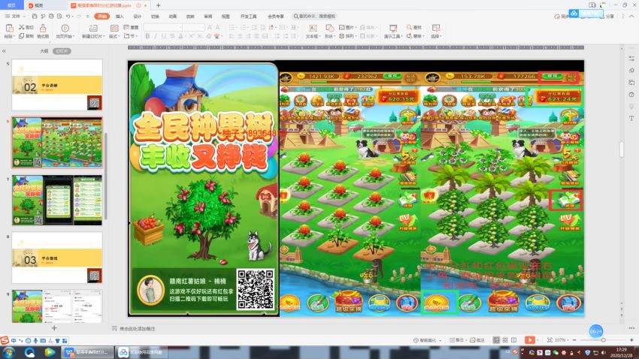639x359 pixels.
Task: Open the Section dropdown
Action: pyautogui.click(x=130, y=36)
